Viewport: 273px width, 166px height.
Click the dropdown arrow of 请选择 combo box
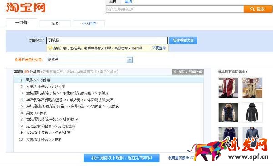pyautogui.click(x=130, y=60)
